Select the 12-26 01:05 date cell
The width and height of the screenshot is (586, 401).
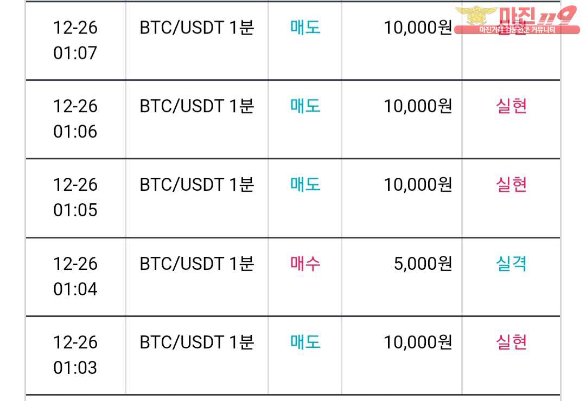pyautogui.click(x=75, y=197)
